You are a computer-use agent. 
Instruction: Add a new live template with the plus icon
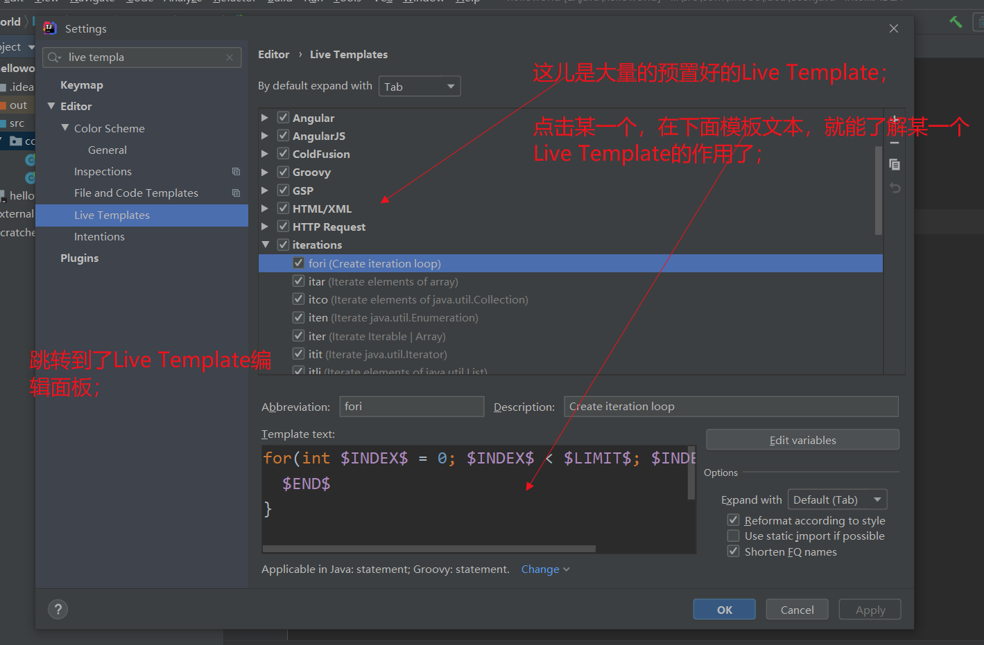(895, 118)
